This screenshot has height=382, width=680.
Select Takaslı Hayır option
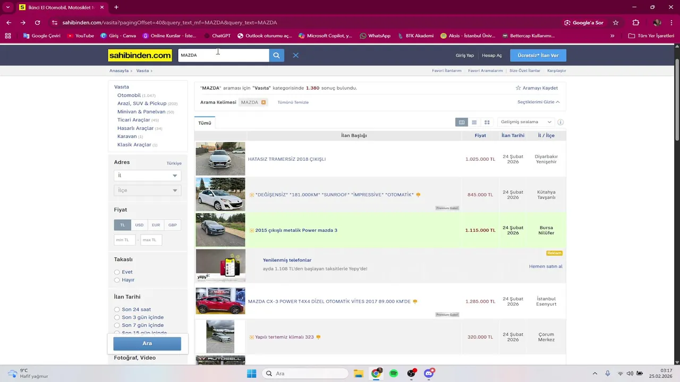pyautogui.click(x=117, y=280)
